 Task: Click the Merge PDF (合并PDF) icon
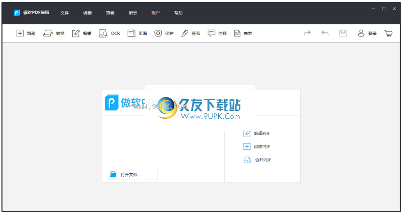248,160
